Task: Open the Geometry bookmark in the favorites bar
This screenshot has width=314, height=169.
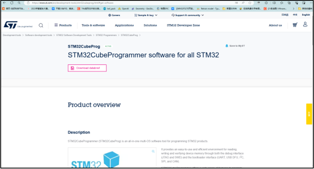Action: click(x=143, y=9)
